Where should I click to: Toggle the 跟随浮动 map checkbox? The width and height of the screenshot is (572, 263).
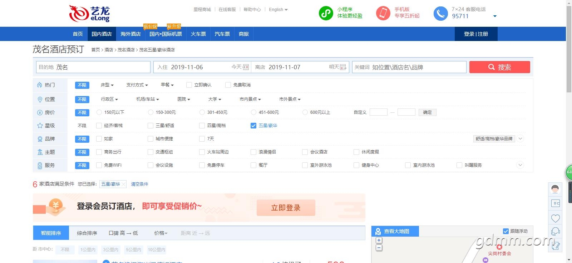tap(506, 231)
